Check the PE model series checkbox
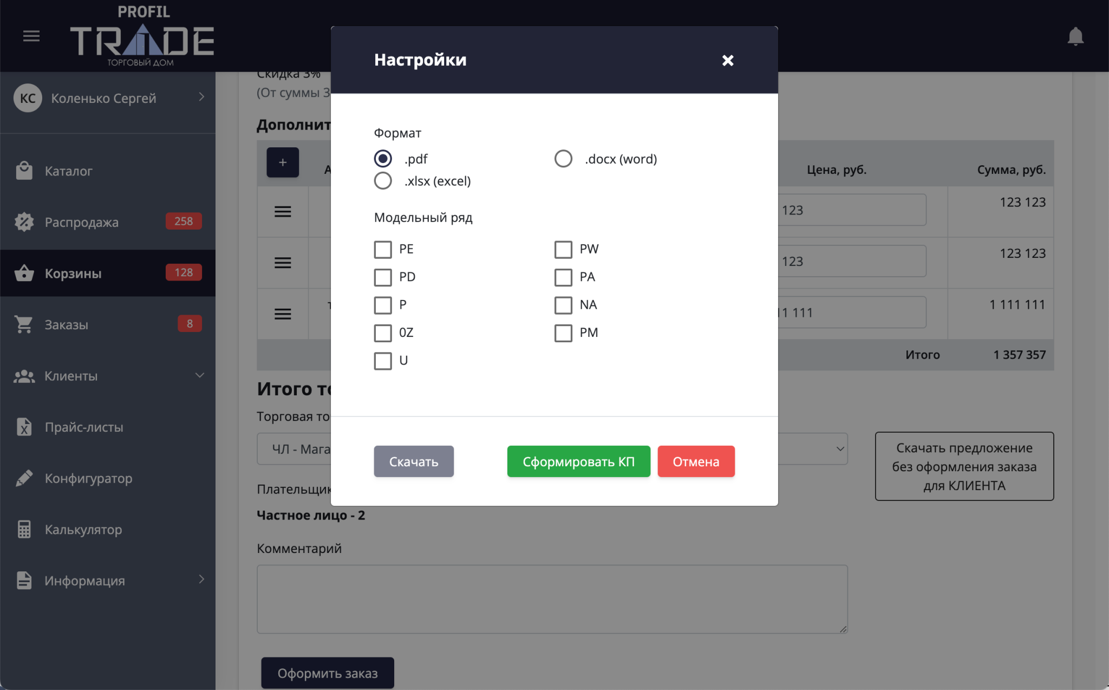The height and width of the screenshot is (690, 1109). coord(383,249)
